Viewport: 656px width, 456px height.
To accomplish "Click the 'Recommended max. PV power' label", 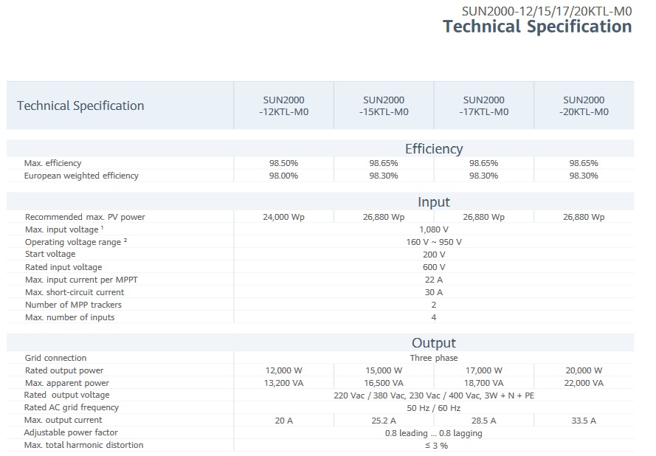I will (85, 217).
